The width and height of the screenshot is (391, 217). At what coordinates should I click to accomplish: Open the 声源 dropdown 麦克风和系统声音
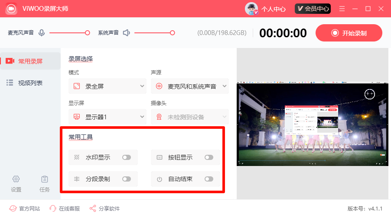tap(190, 86)
